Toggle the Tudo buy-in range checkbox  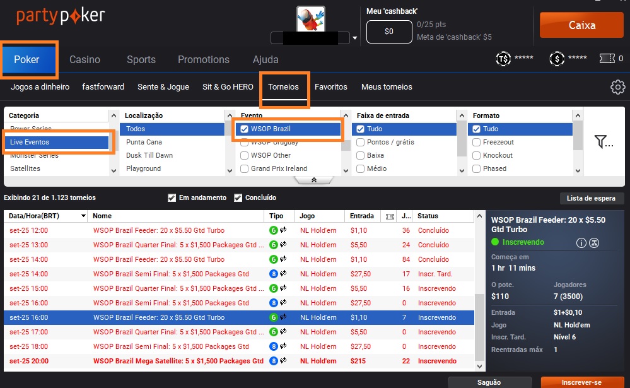pos(360,129)
